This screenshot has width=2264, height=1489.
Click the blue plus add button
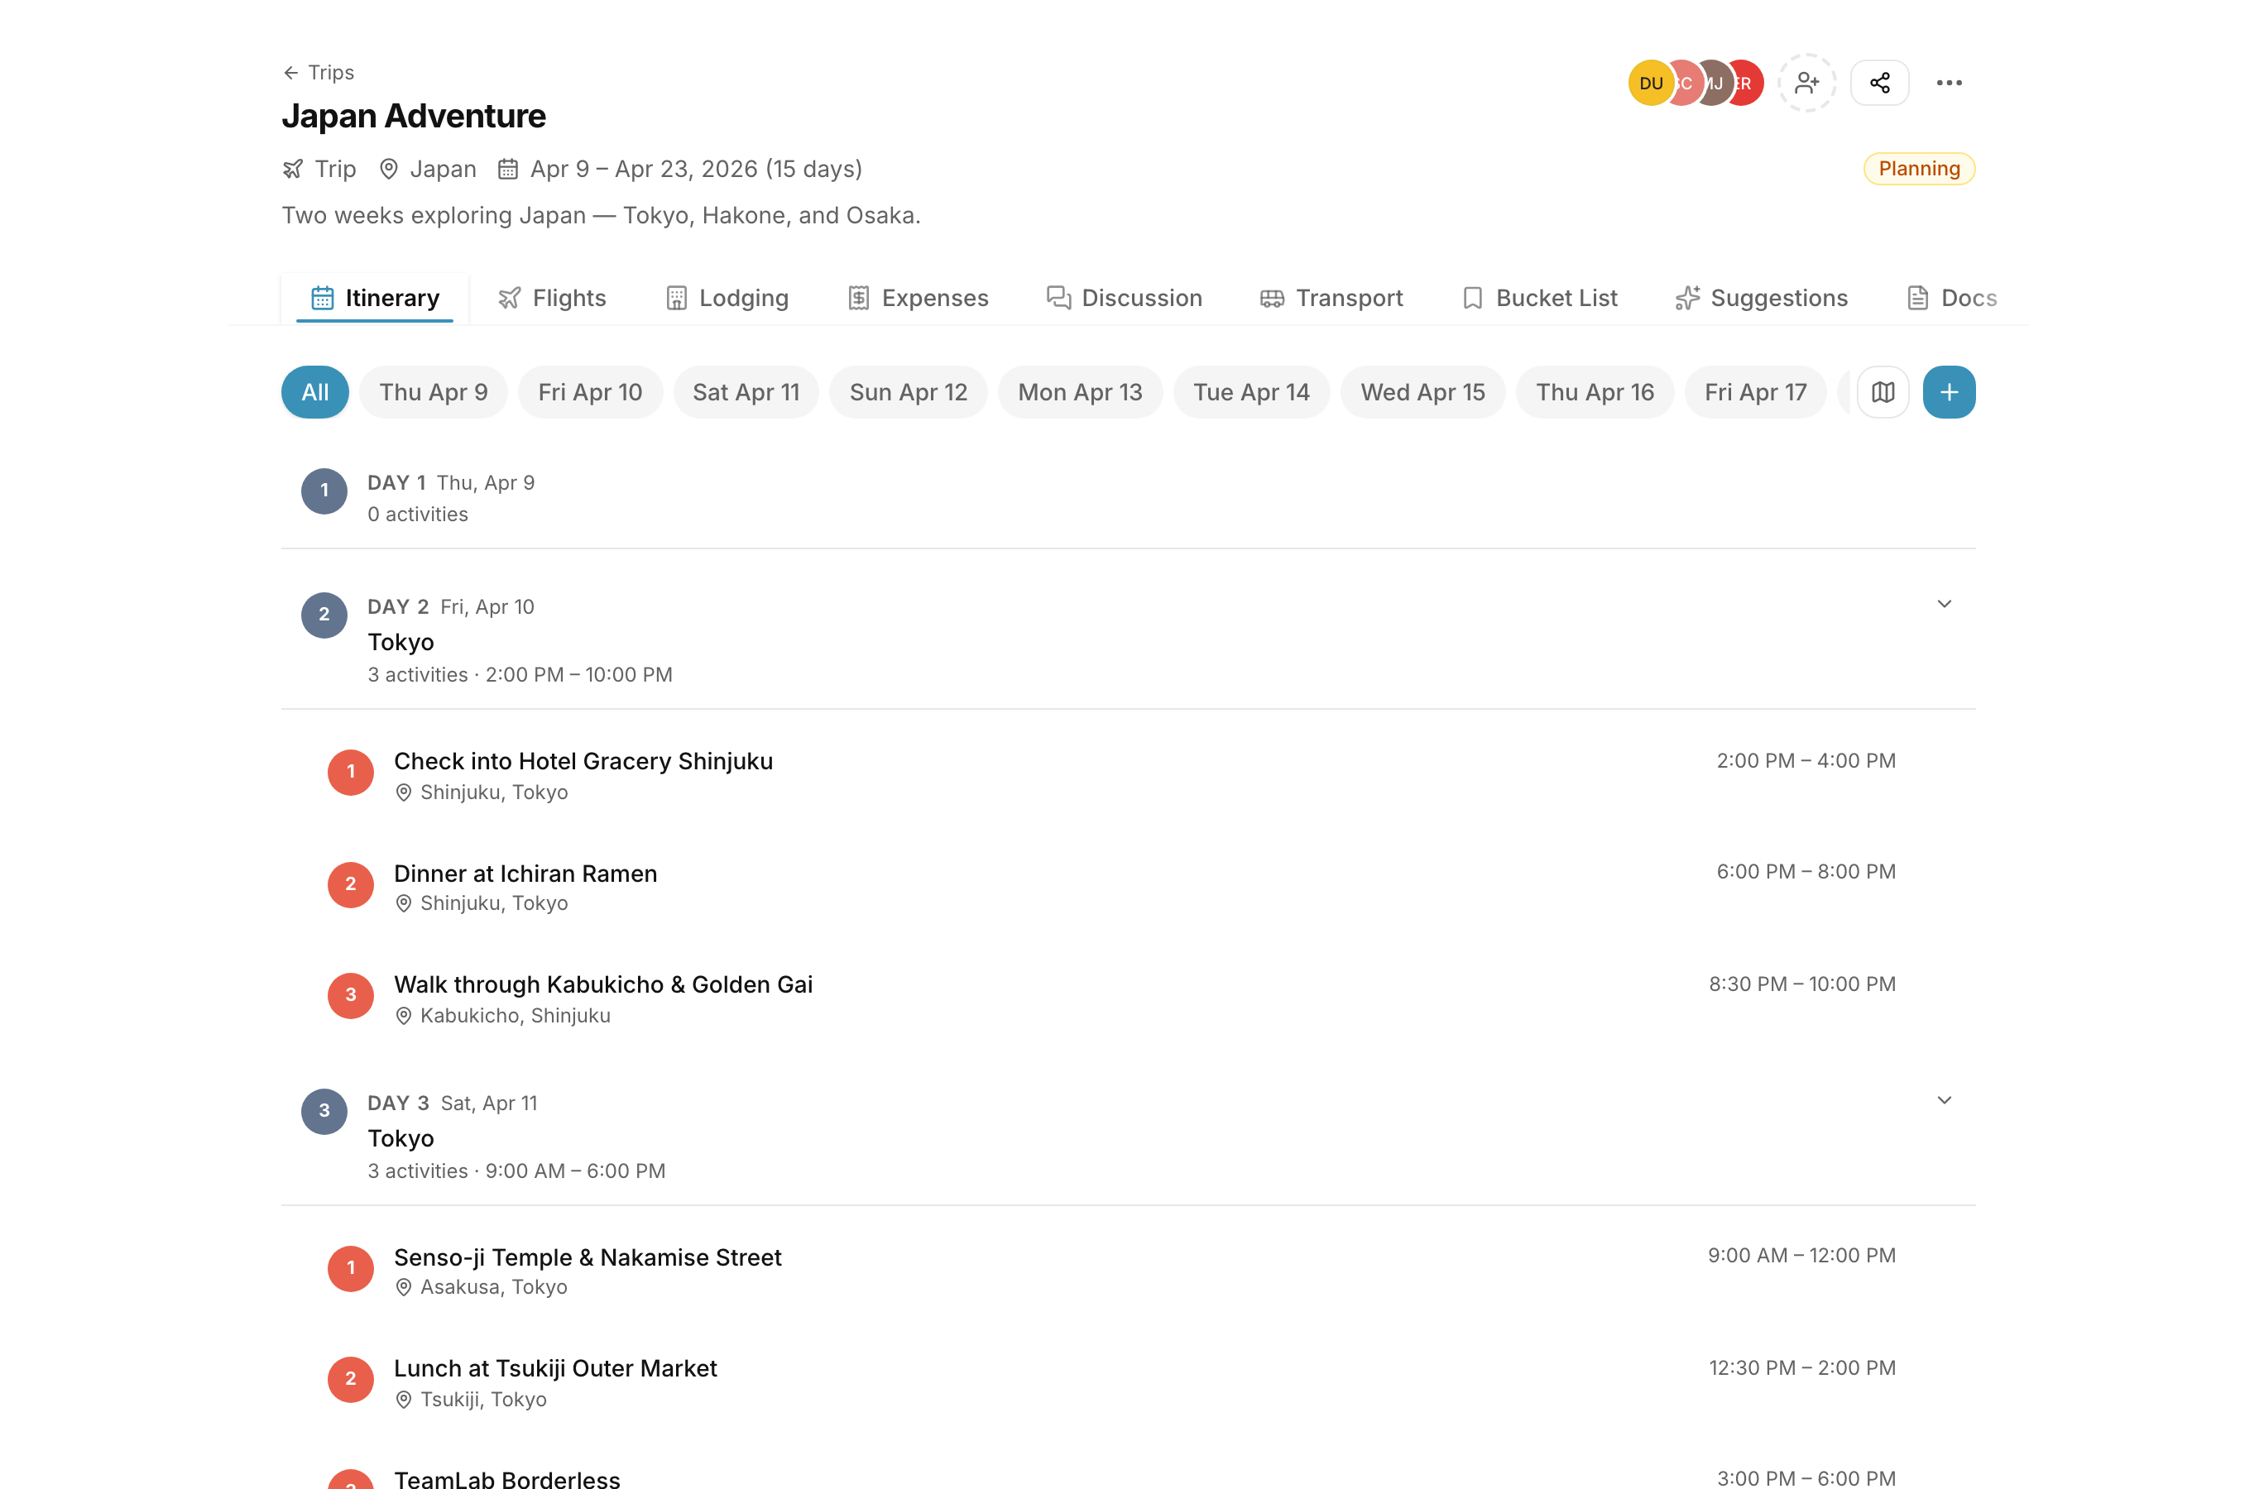[x=1948, y=392]
